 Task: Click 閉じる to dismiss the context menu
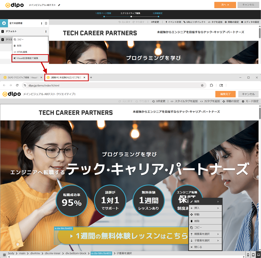pos(205,247)
